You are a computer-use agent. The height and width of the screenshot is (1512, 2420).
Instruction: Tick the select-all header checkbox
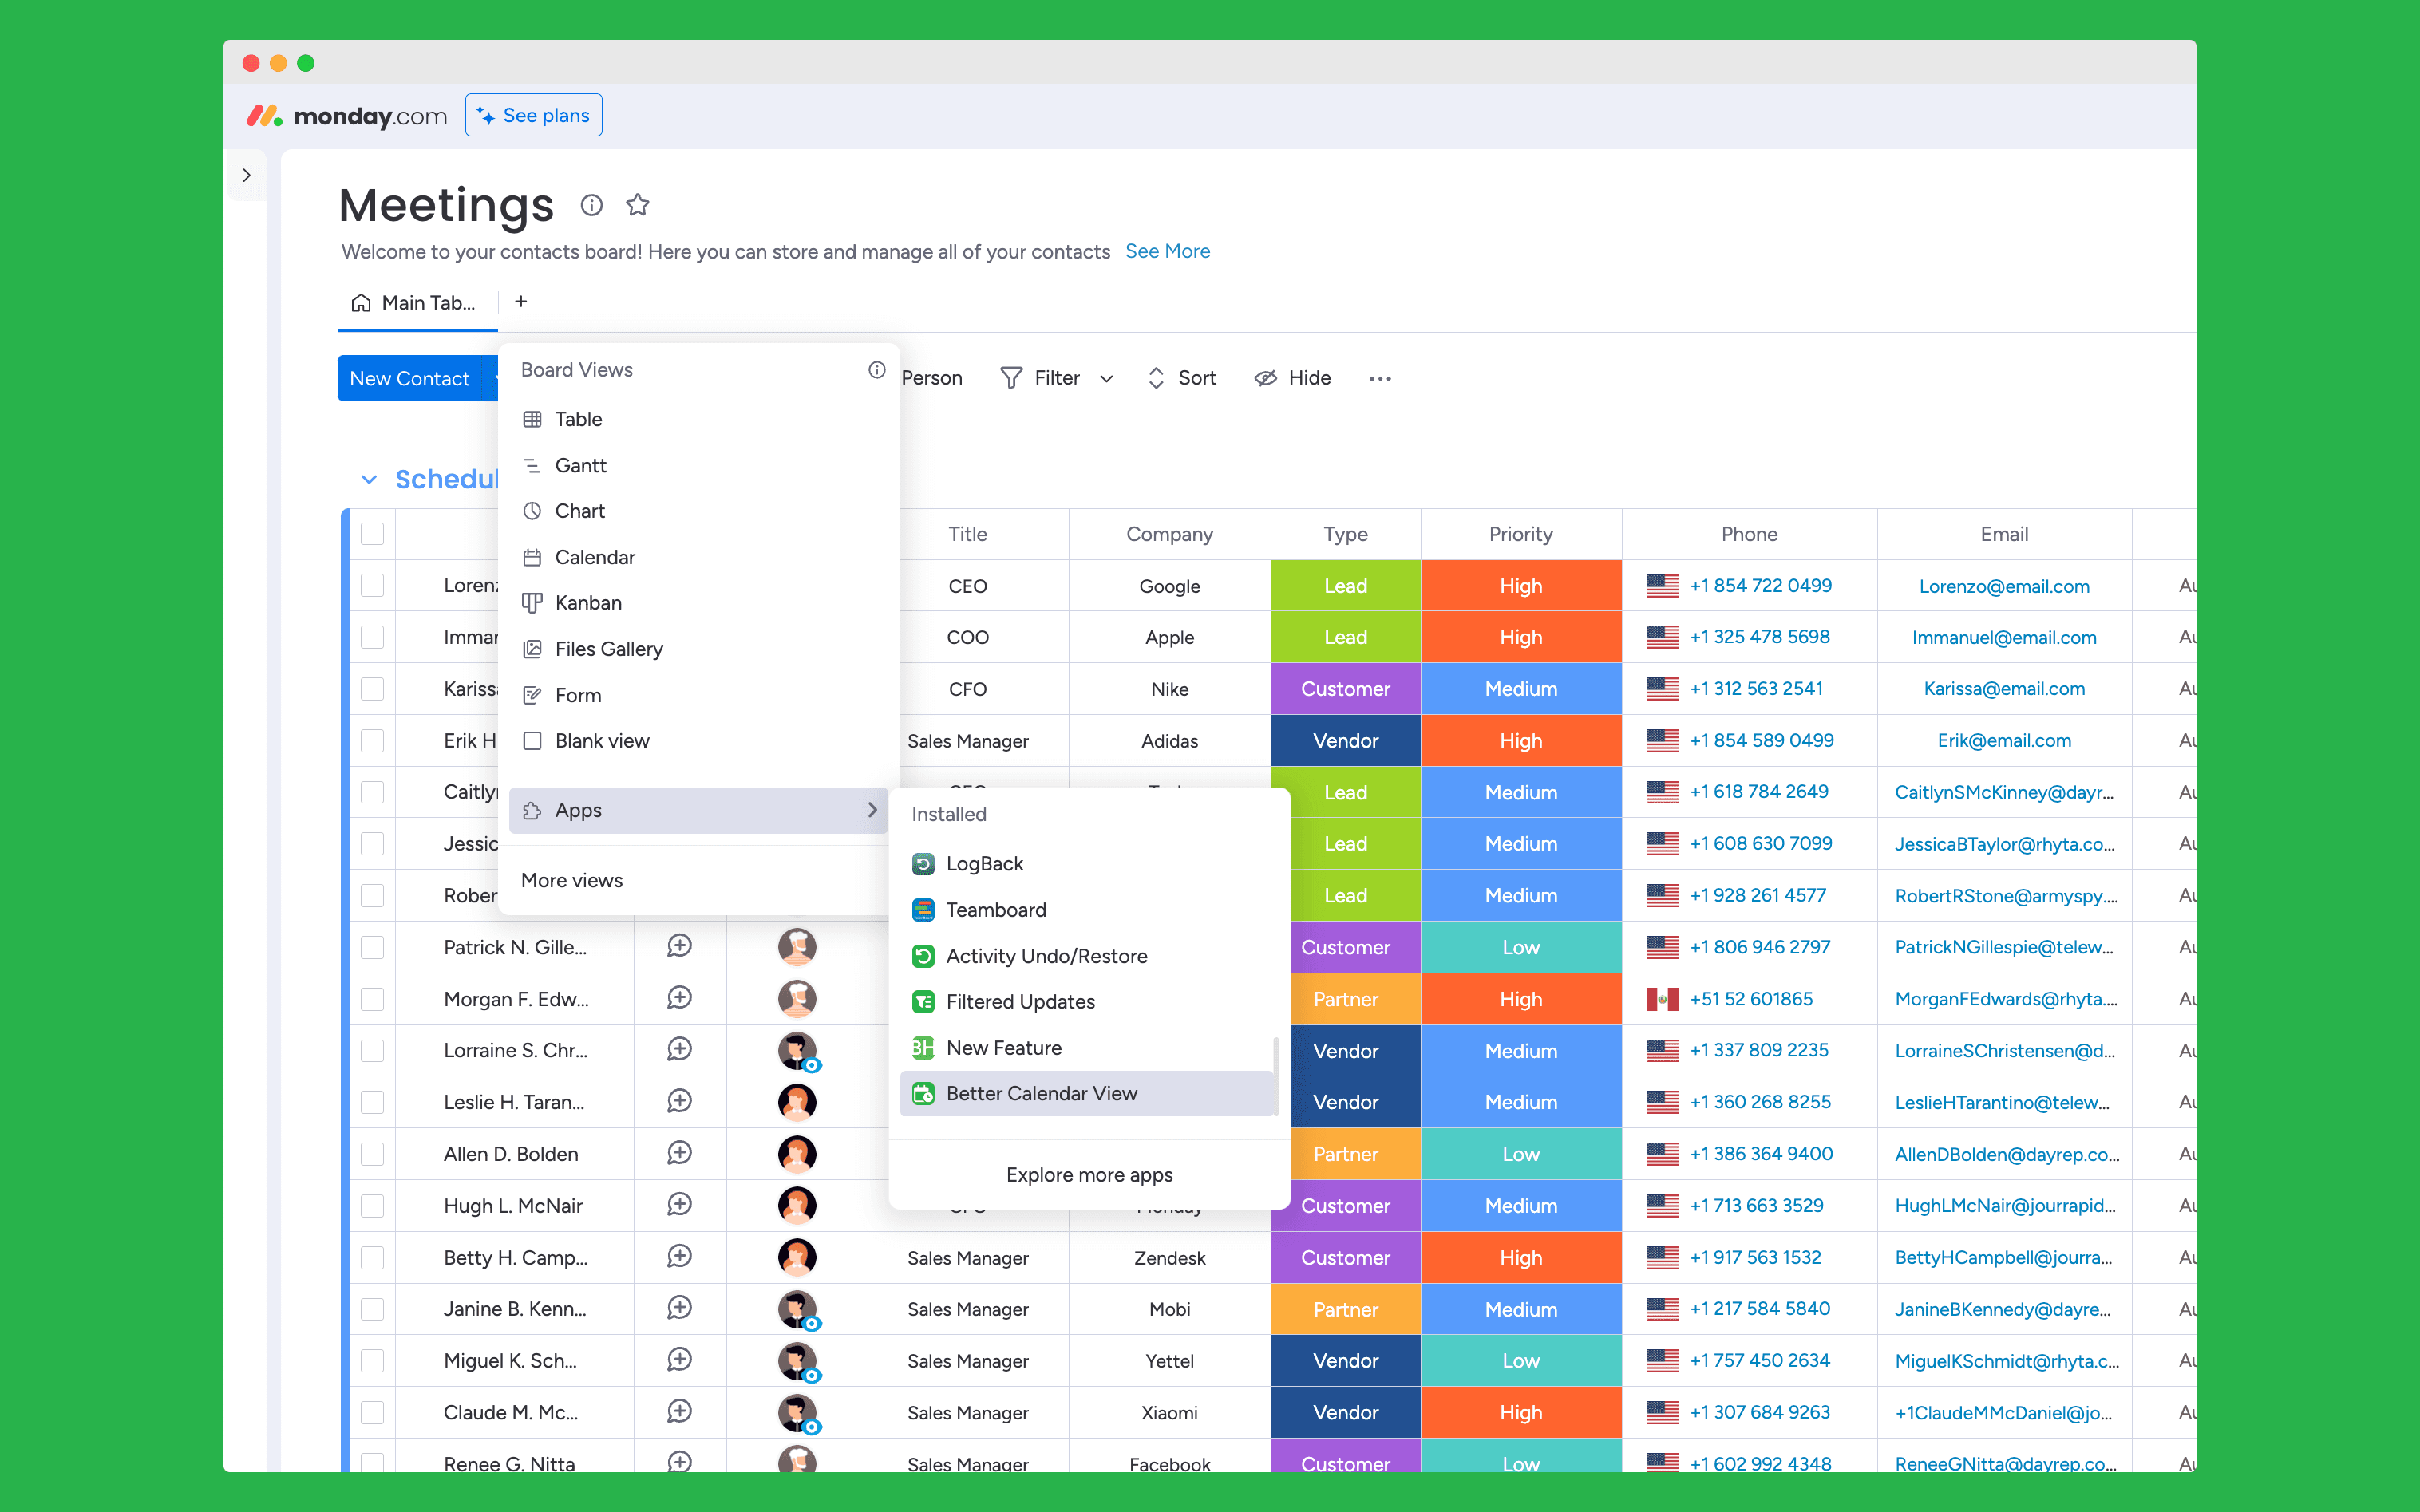coord(372,534)
